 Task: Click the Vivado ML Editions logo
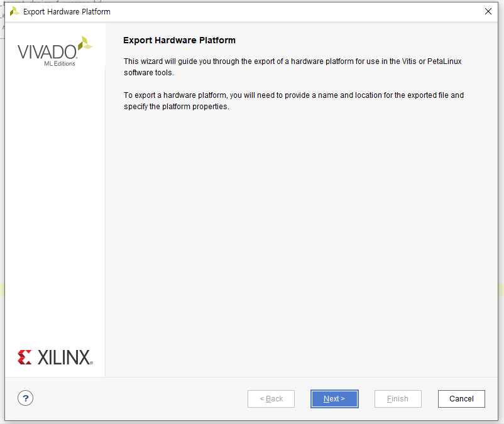pos(55,51)
